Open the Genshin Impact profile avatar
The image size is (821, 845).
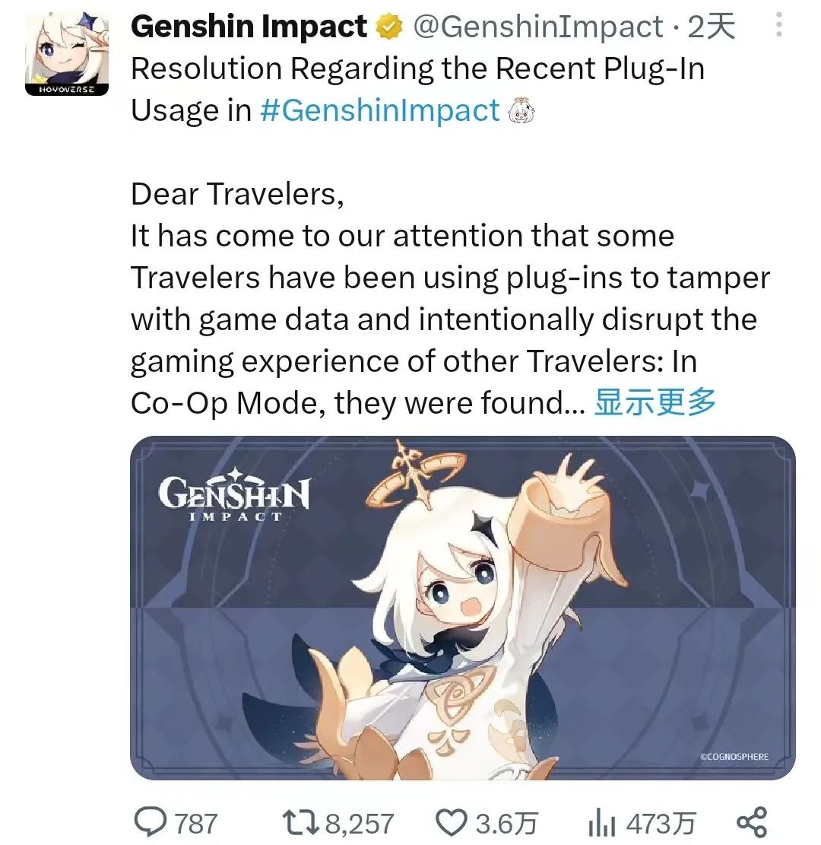coord(67,55)
